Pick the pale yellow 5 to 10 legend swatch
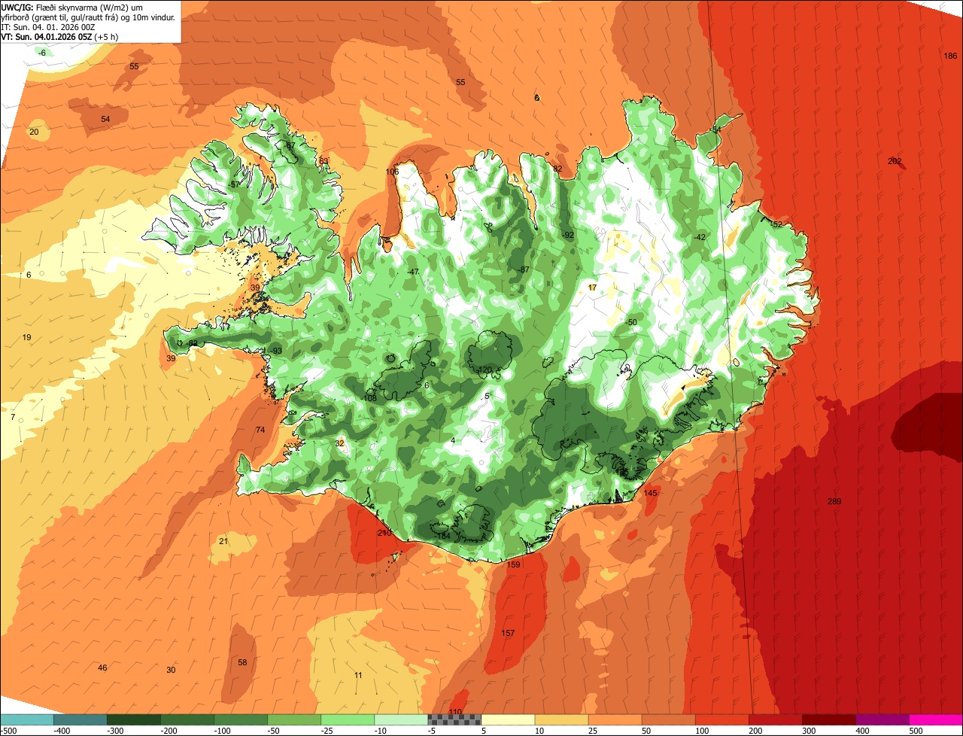The width and height of the screenshot is (963, 736). (x=508, y=719)
